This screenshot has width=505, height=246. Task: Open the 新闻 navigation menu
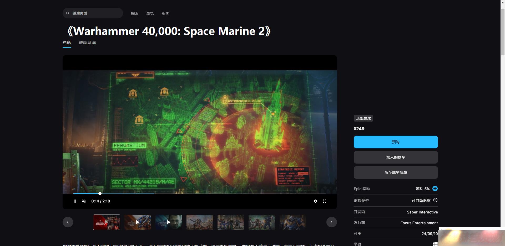(x=165, y=13)
